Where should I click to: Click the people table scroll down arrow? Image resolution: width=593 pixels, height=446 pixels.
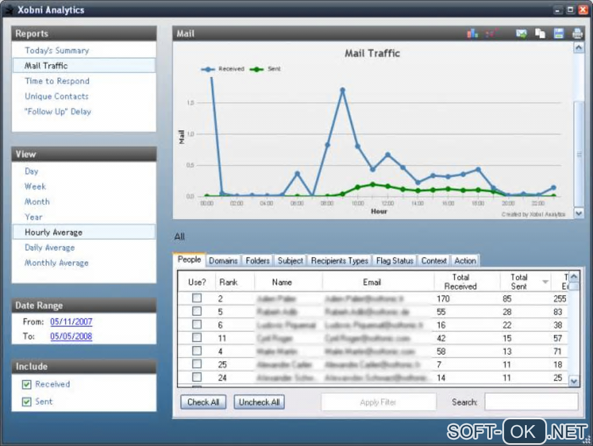coord(574,381)
